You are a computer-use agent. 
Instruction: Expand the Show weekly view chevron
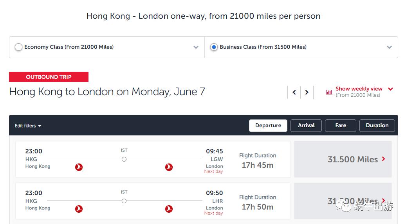click(x=390, y=89)
